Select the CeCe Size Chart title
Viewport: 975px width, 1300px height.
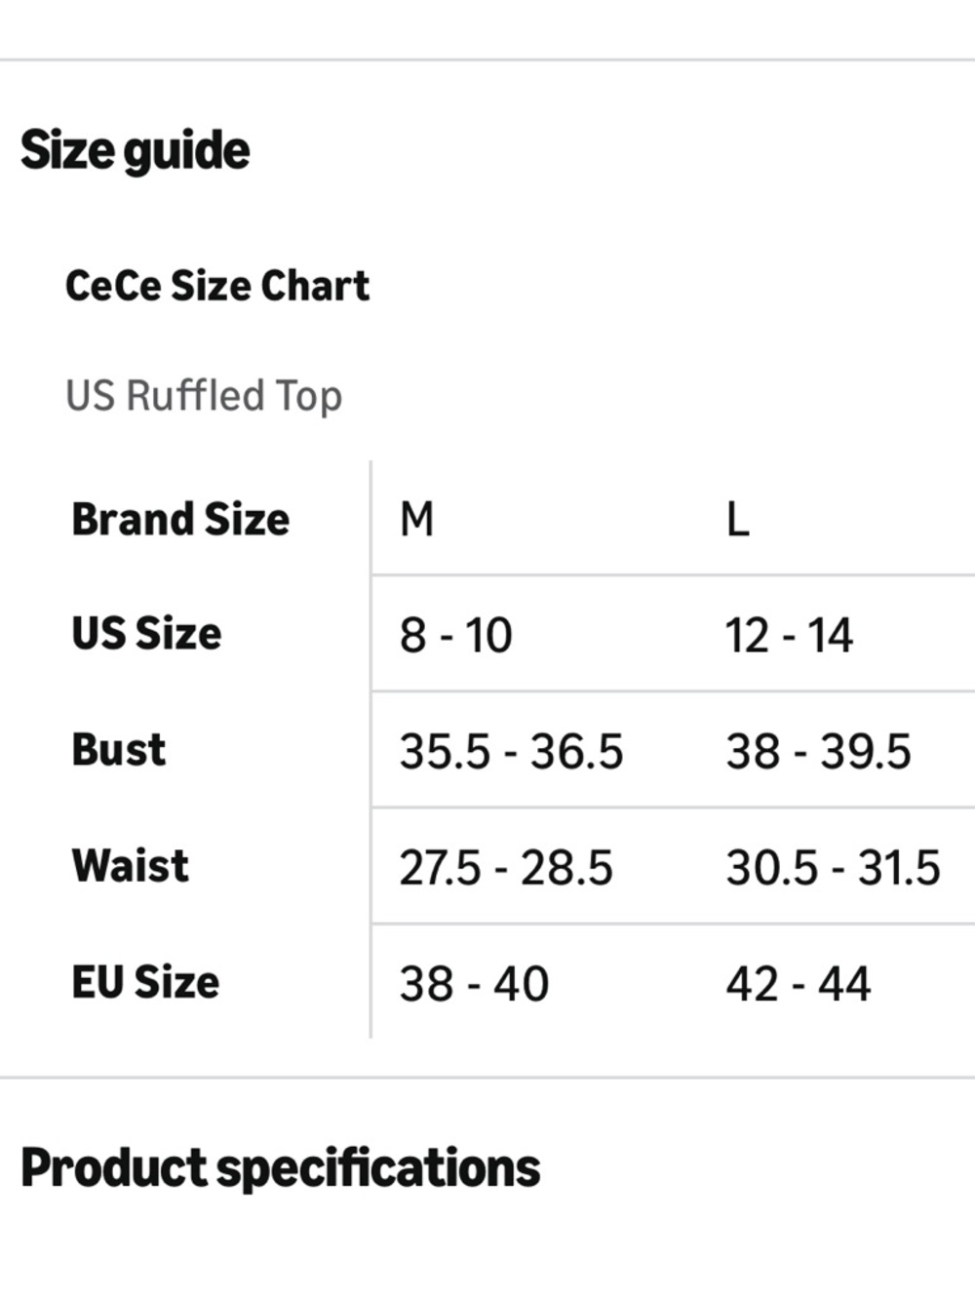tap(217, 286)
